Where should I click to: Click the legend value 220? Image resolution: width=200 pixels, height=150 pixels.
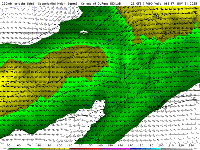(x=181, y=145)
